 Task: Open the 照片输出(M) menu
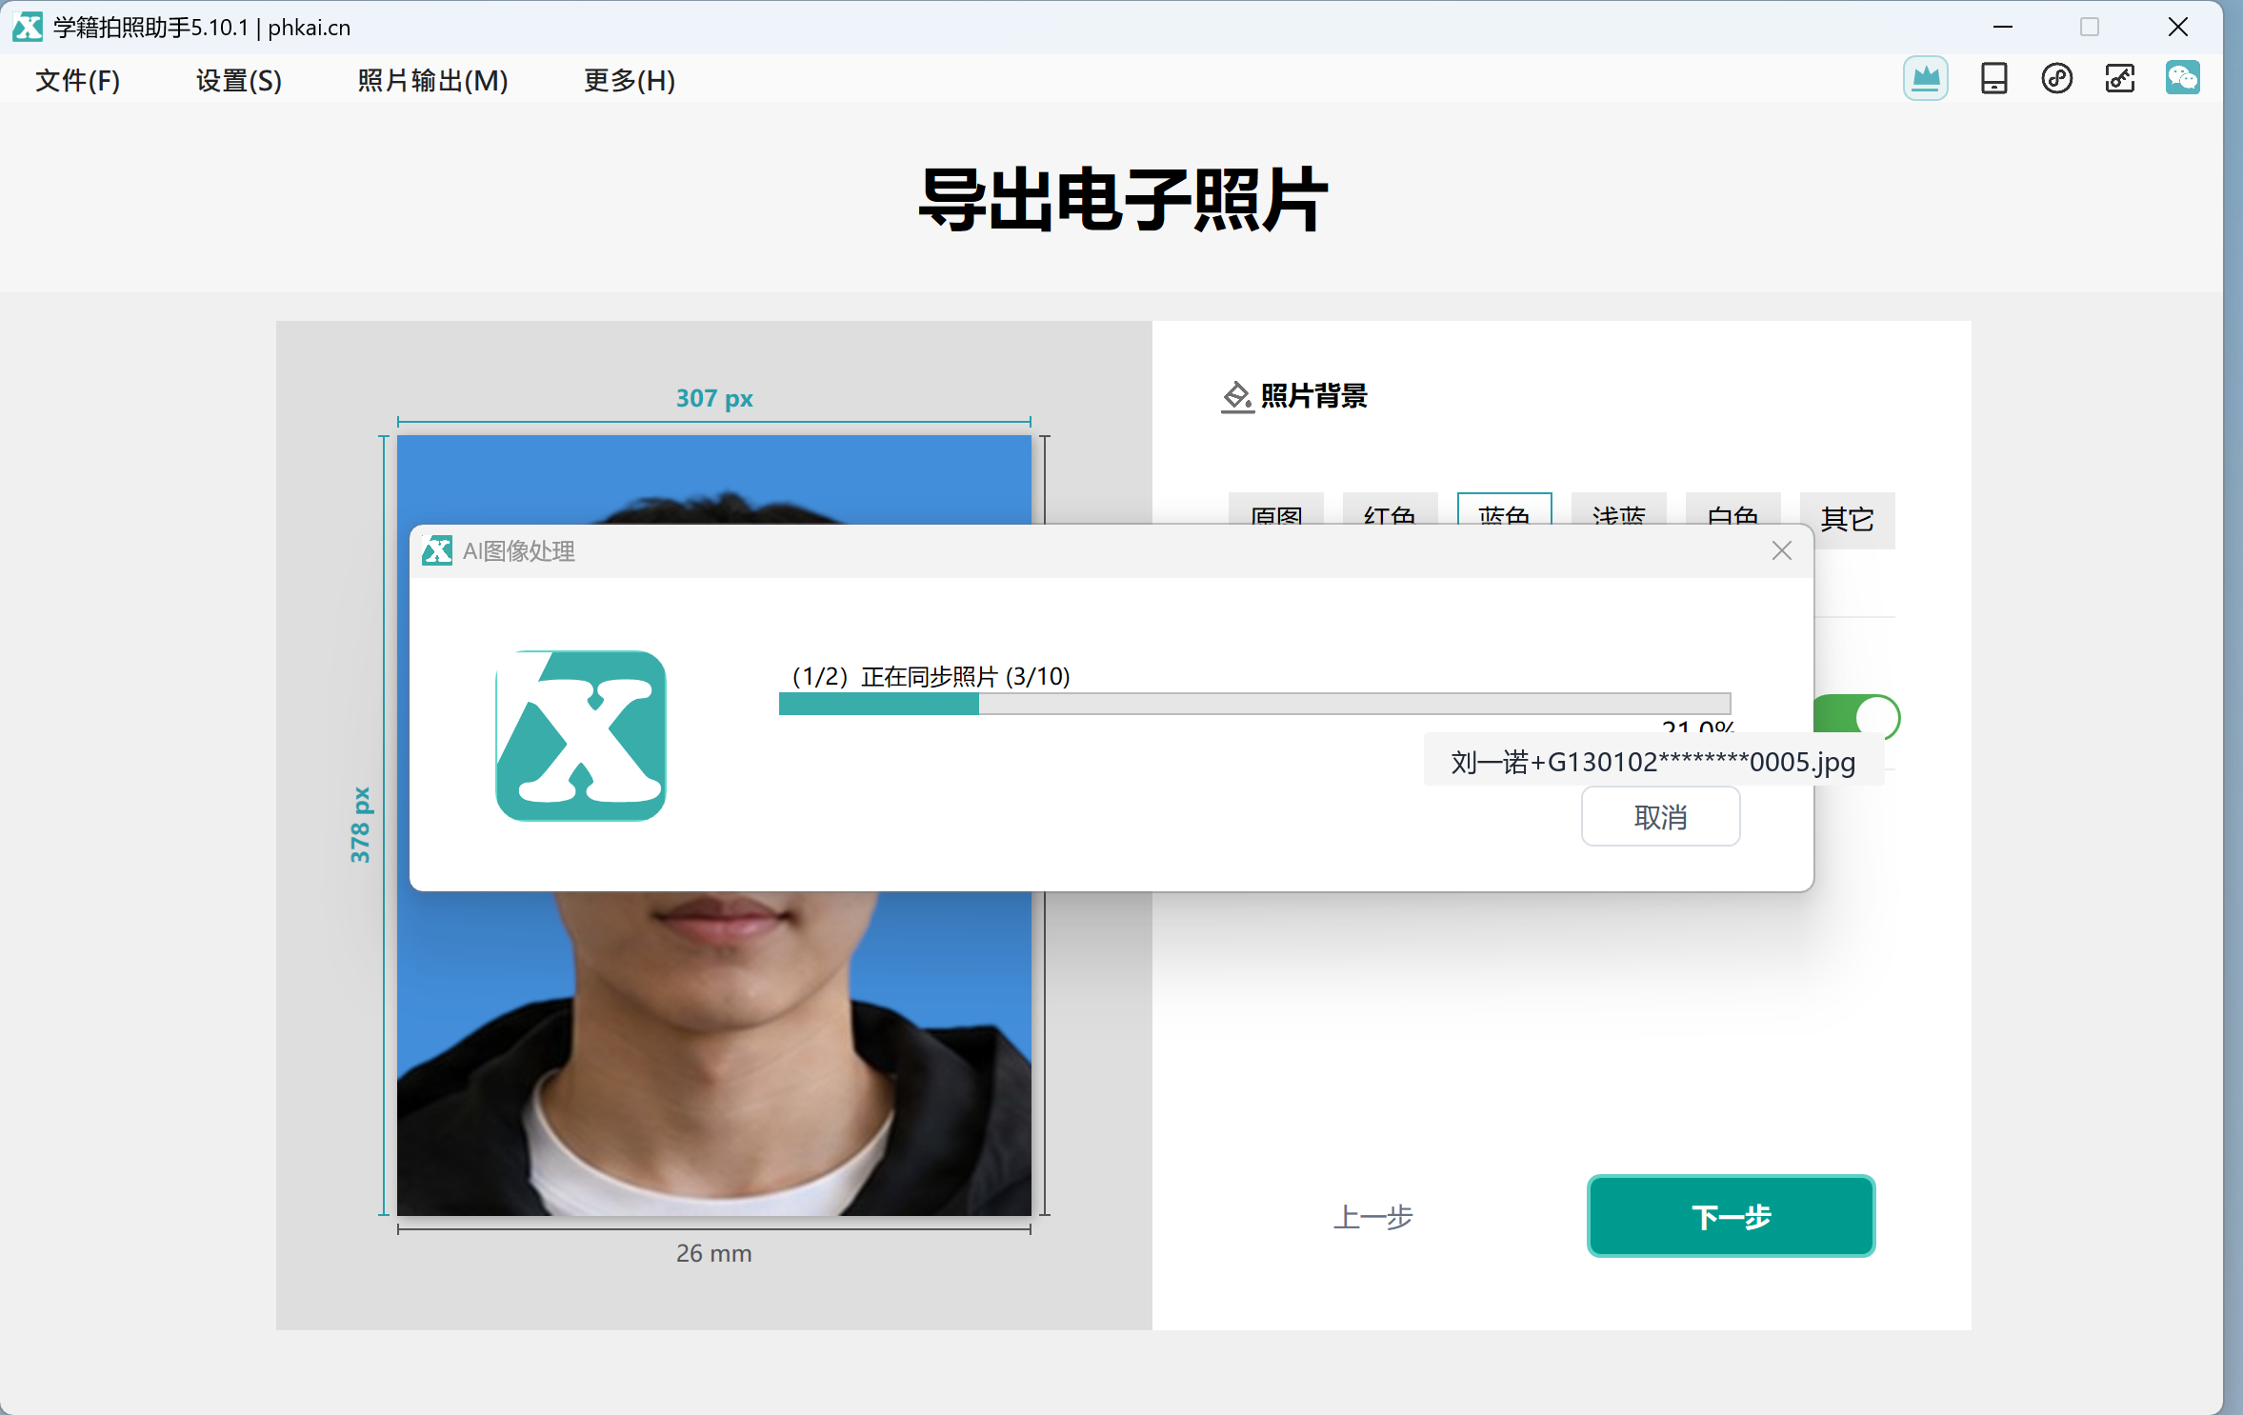point(433,80)
